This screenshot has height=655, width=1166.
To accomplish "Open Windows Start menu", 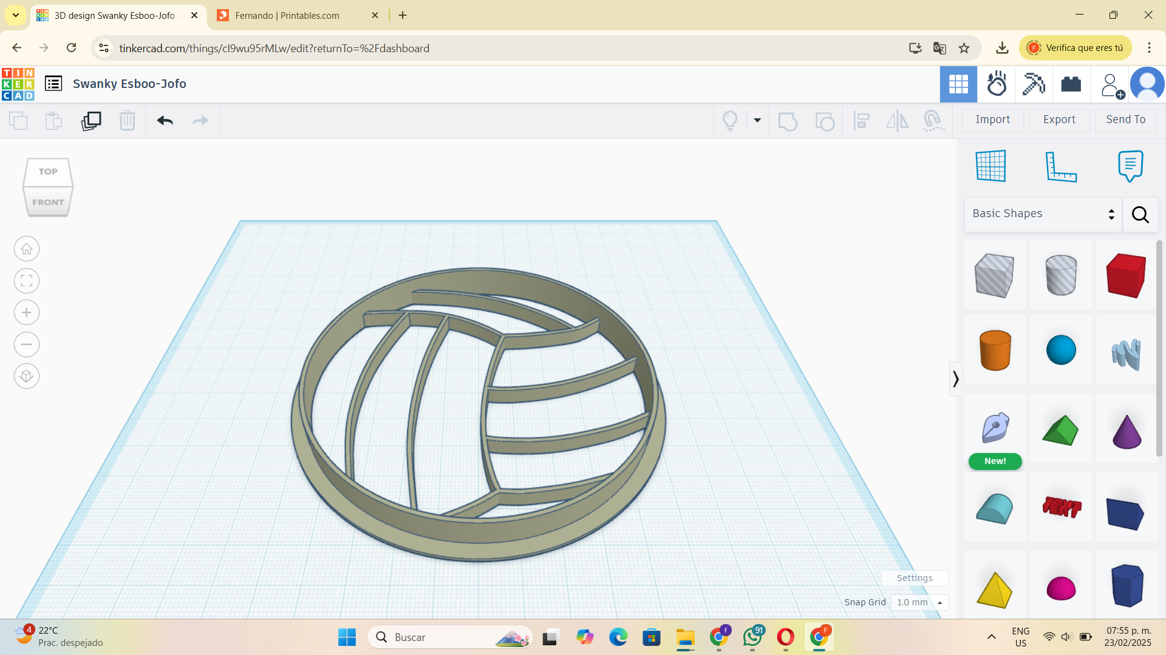I will pyautogui.click(x=347, y=637).
